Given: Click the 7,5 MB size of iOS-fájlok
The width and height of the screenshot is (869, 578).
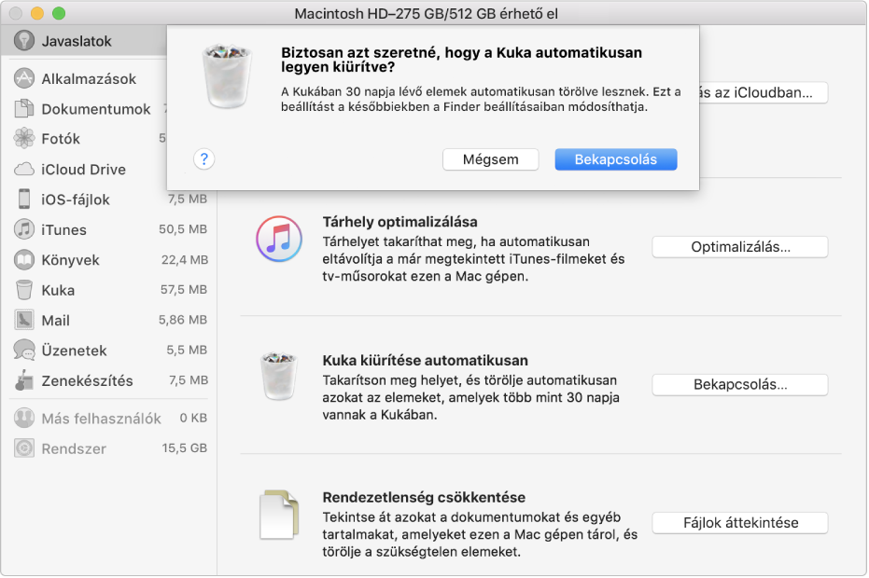Looking at the screenshot, I should (x=188, y=199).
